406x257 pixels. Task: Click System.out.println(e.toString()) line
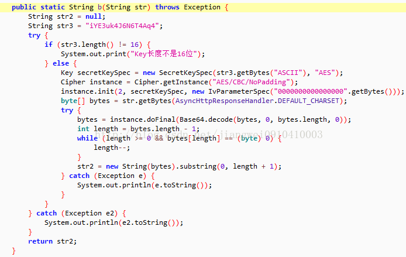pyautogui.click(x=144, y=185)
